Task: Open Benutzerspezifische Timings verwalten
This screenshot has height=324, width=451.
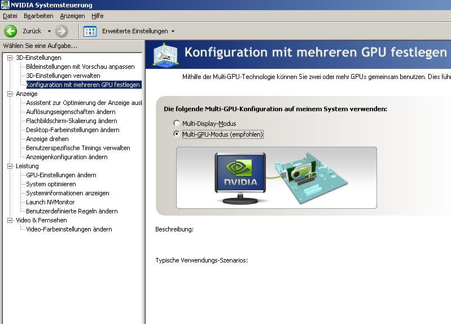Action: click(78, 148)
